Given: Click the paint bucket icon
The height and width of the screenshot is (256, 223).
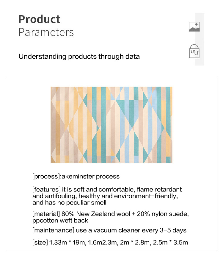Looking at the screenshot, I should (194, 51).
